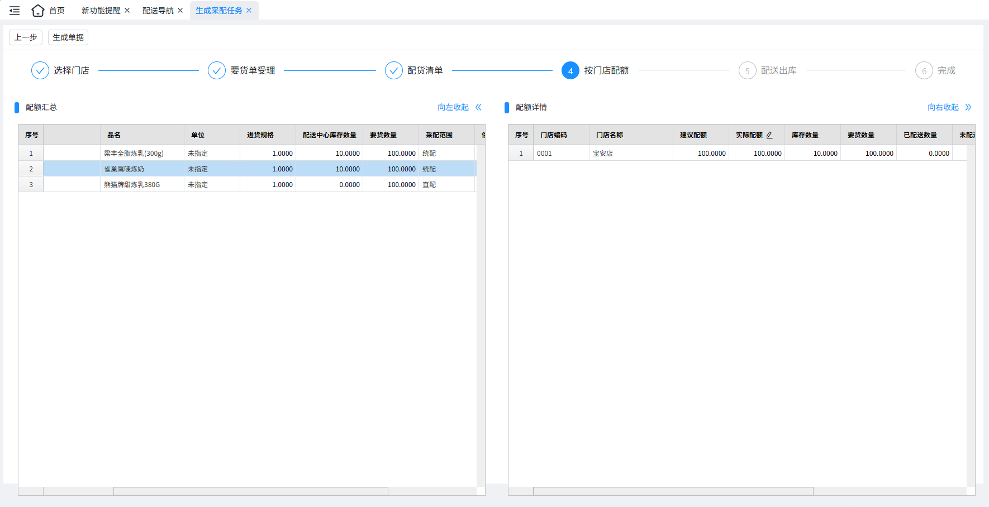Click step 5 配送出库 circle
The image size is (989, 507).
click(748, 70)
